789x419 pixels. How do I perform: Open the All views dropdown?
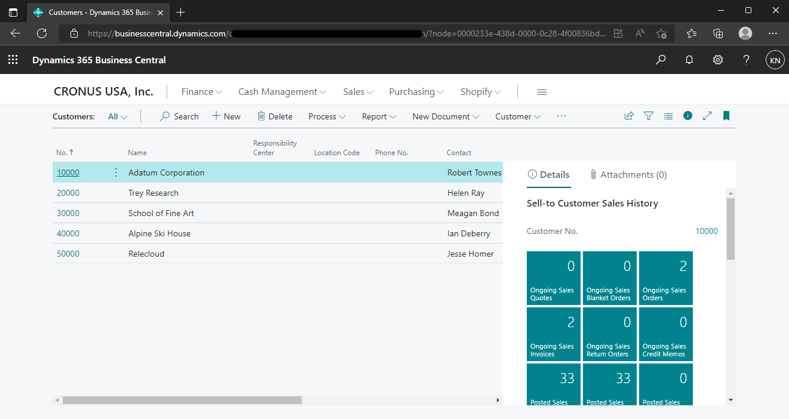click(x=118, y=116)
